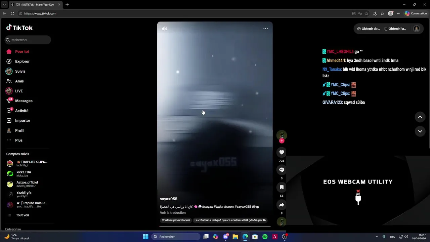Mute the video sound
430x242 pixels.
click(164, 29)
